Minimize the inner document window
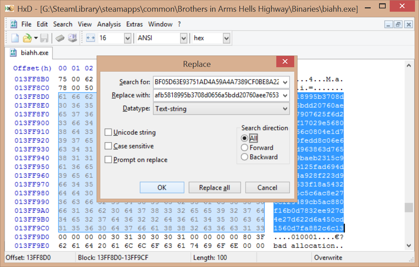Image resolution: width=419 pixels, height=267 pixels. [388, 24]
